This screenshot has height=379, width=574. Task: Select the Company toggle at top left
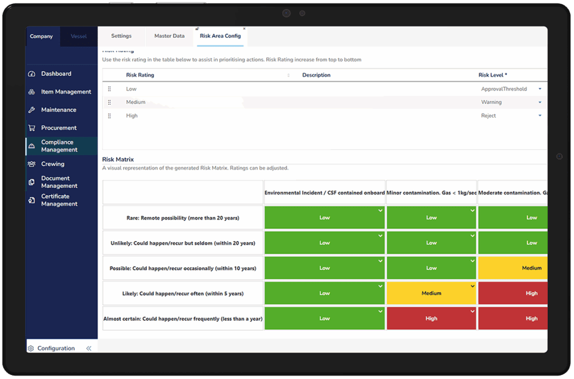point(41,36)
